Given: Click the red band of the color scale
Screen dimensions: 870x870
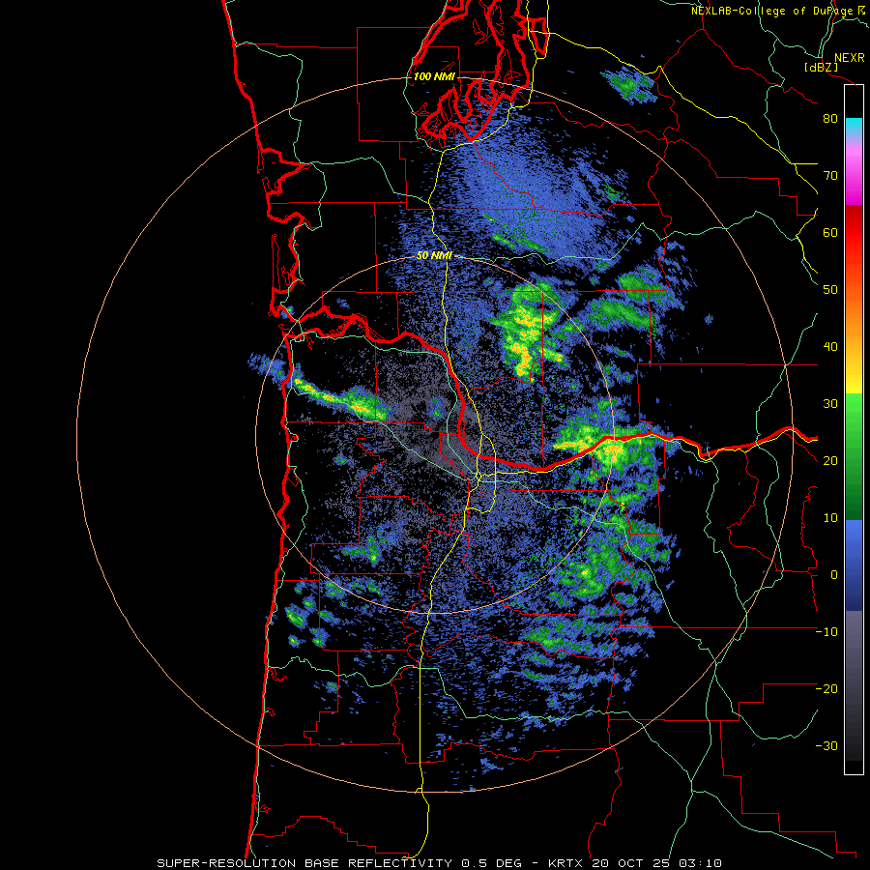Looking at the screenshot, I should [x=854, y=233].
